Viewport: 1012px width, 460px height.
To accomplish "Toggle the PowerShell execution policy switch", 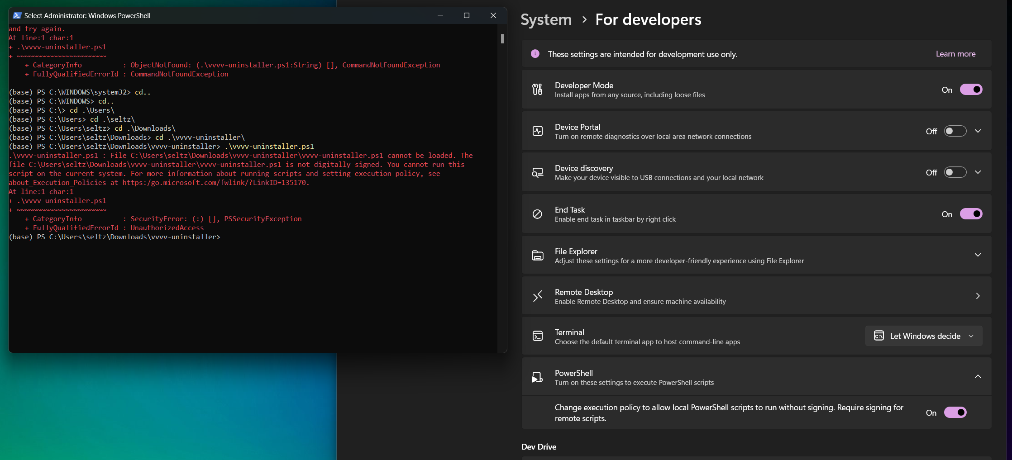I will click(x=955, y=413).
